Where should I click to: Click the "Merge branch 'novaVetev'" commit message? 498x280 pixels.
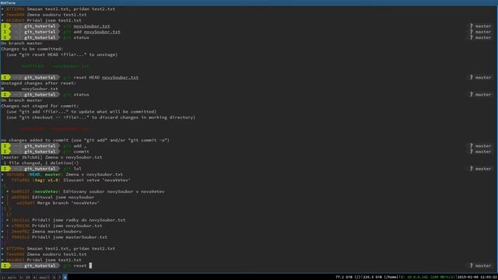tap(68, 203)
